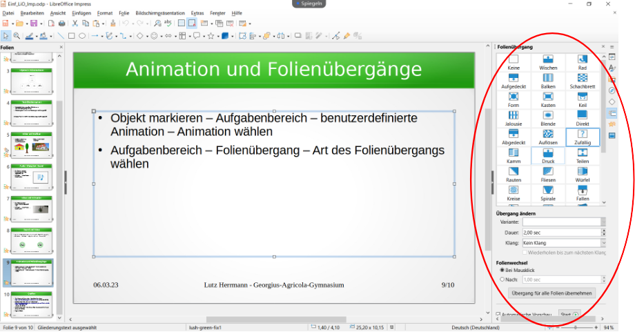Select the Zufällig random transition
The height and width of the screenshot is (332, 635).
pos(582,137)
